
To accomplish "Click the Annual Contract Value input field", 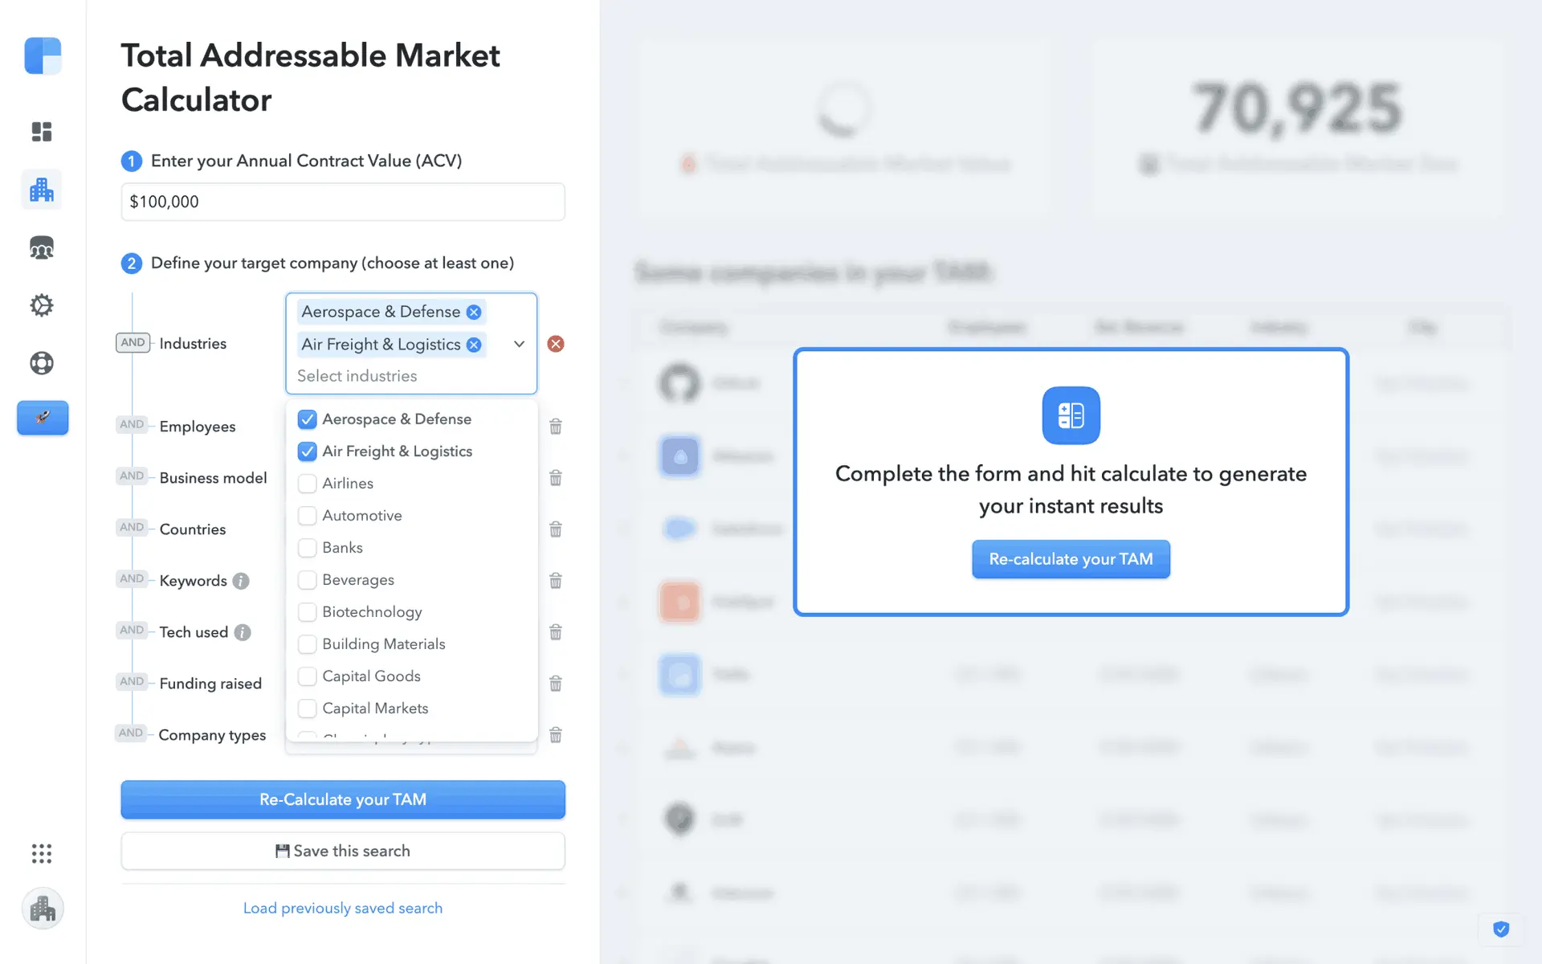I will [343, 202].
